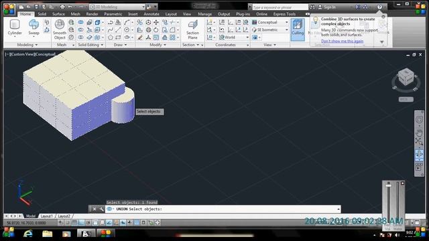Click the Move tool in Modify panel
This screenshot has height=241, width=429.
[x=156, y=22]
